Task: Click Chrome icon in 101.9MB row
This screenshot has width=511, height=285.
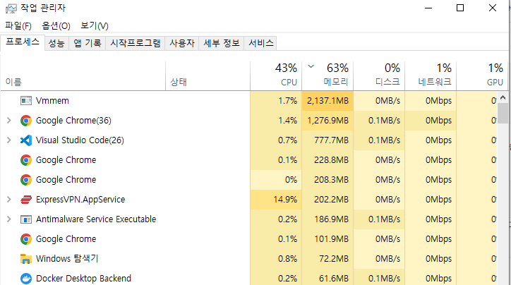Action: pyautogui.click(x=26, y=239)
